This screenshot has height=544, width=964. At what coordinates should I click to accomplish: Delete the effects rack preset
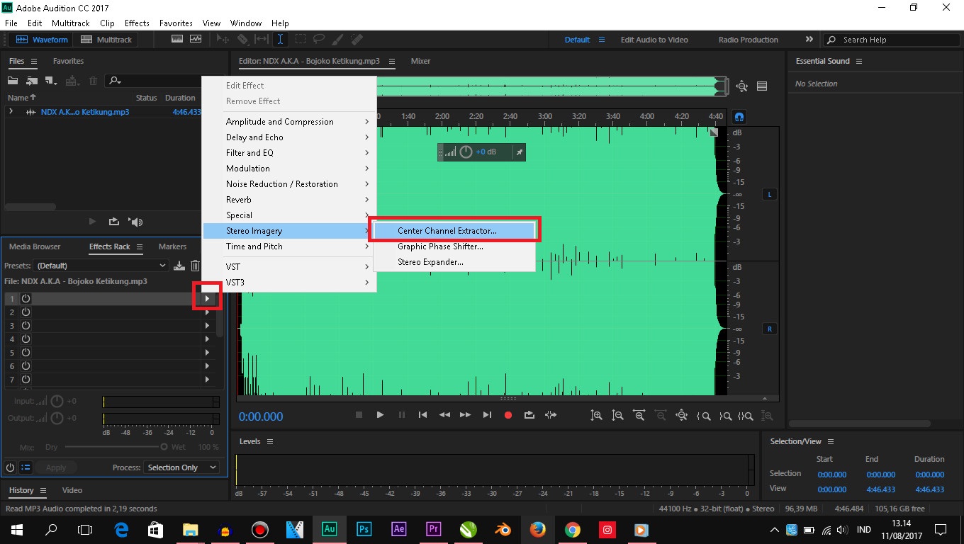coord(195,266)
